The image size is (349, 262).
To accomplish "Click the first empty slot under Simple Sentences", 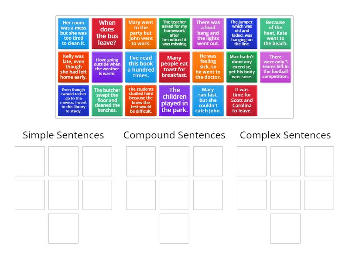I will [30, 161].
